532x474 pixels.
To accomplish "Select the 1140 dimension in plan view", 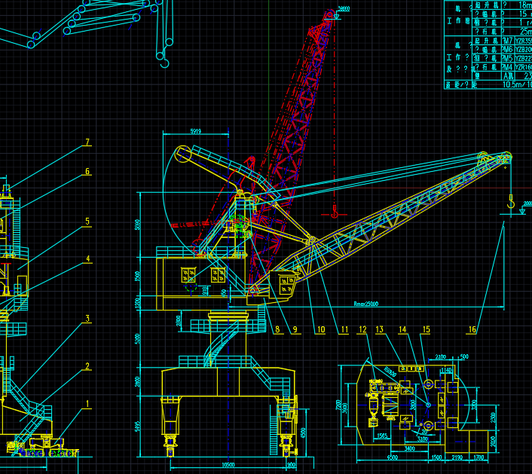I will click(447, 370).
